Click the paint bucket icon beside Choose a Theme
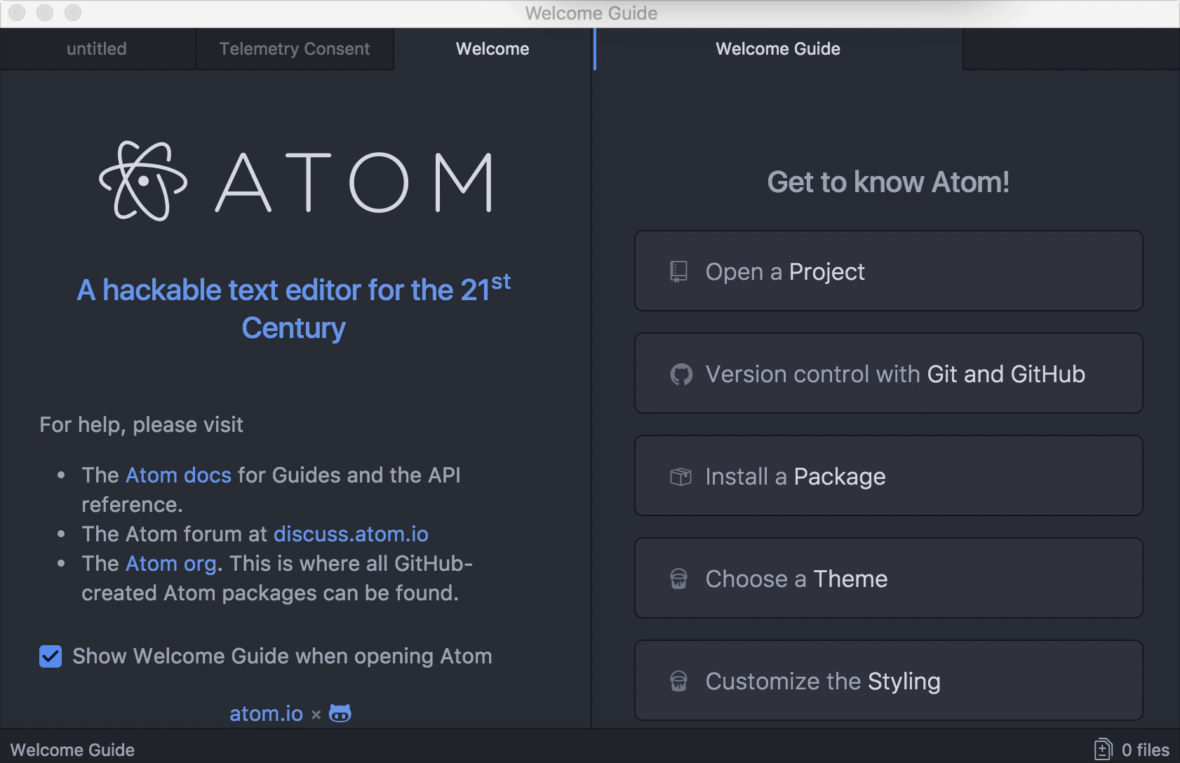This screenshot has width=1180, height=763. click(x=678, y=579)
